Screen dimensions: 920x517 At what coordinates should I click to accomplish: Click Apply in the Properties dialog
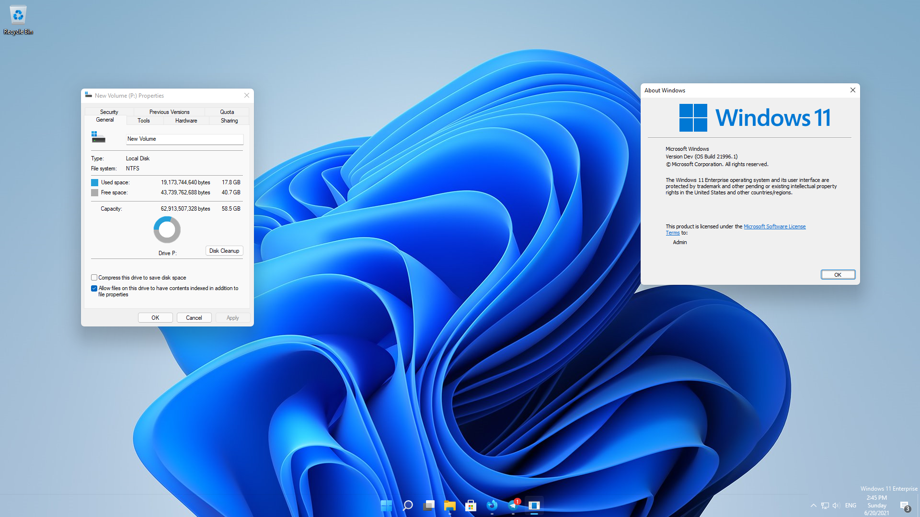[x=233, y=318]
